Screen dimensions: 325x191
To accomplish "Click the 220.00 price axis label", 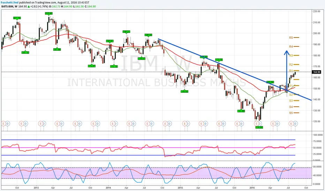I will (317, 11).
